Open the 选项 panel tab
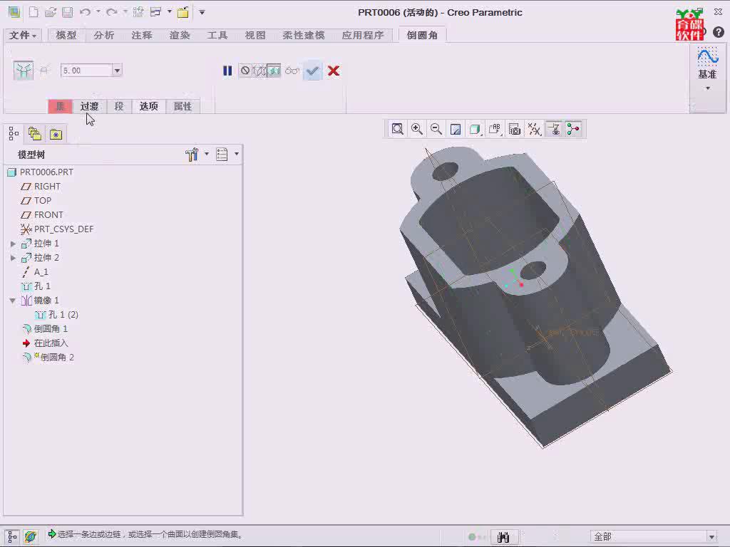Screen dimensions: 730x547 click(149, 106)
